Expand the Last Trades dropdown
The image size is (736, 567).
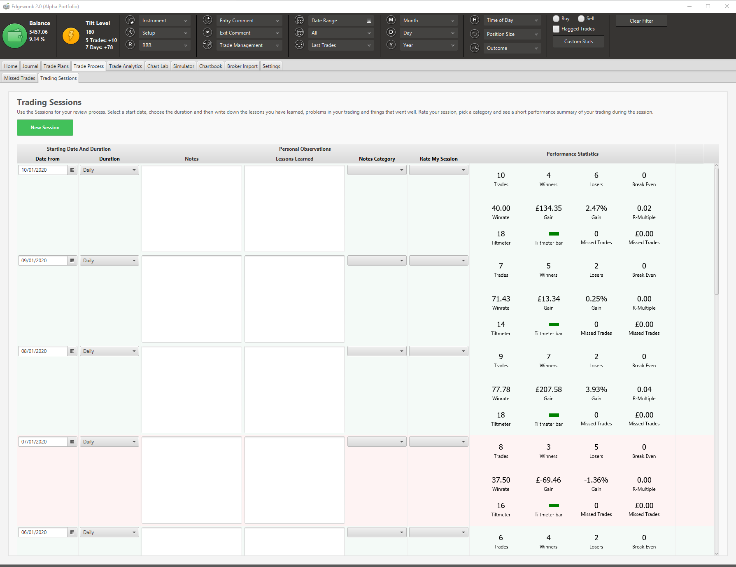pos(341,45)
